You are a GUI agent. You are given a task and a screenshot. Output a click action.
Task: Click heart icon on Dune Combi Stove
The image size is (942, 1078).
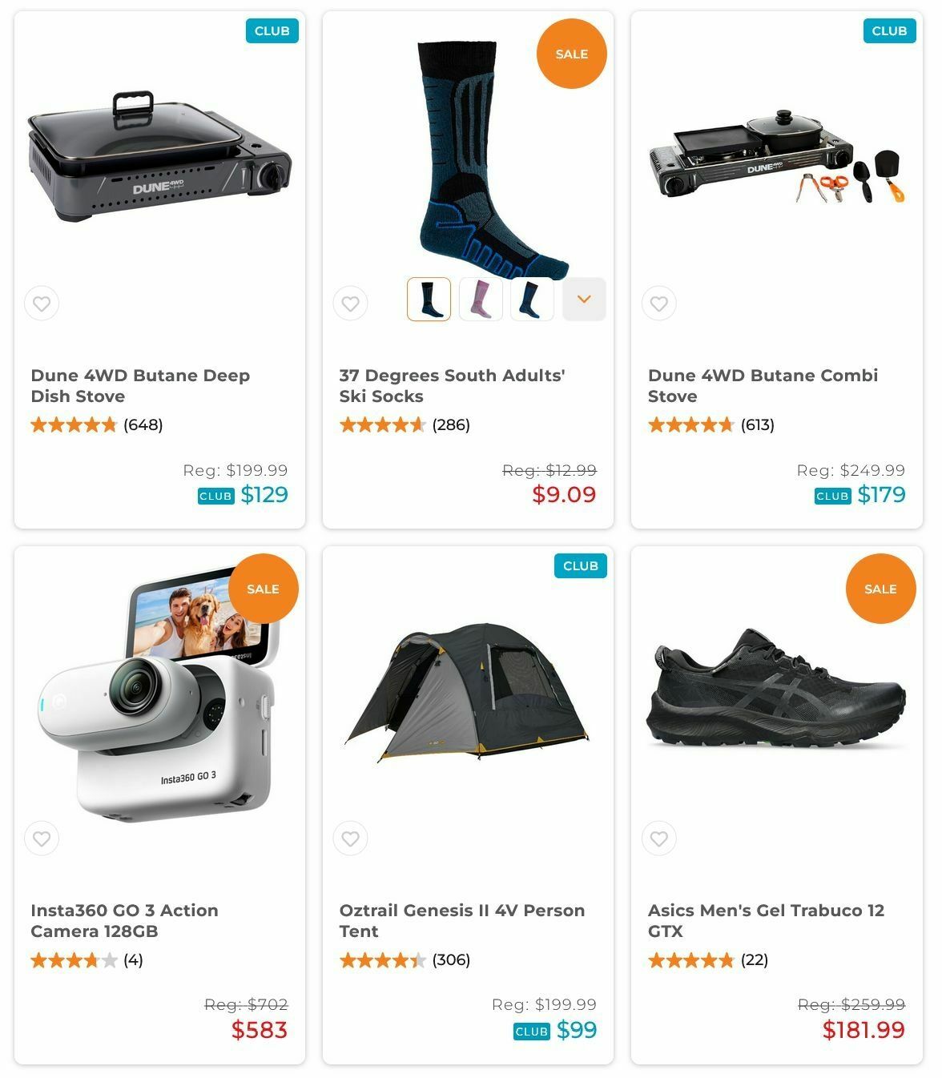(x=658, y=304)
